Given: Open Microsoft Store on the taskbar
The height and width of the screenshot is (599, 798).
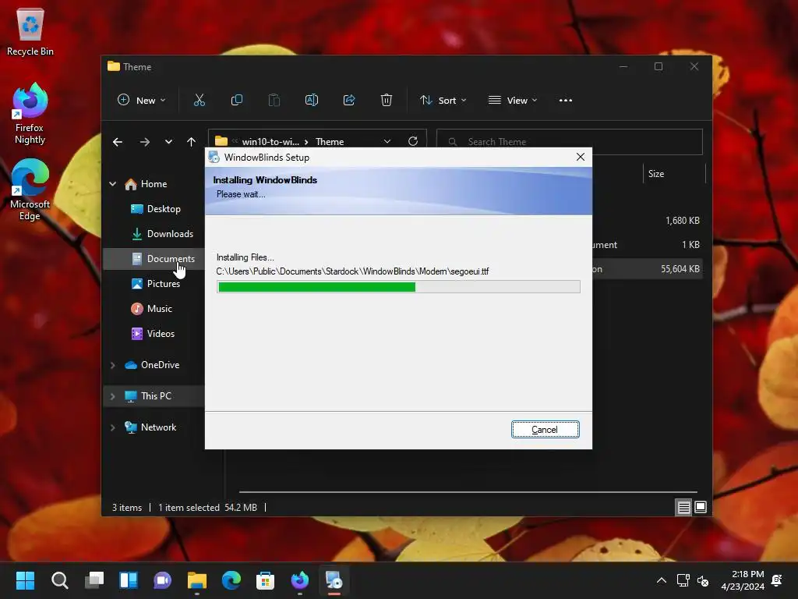Looking at the screenshot, I should tap(265, 580).
